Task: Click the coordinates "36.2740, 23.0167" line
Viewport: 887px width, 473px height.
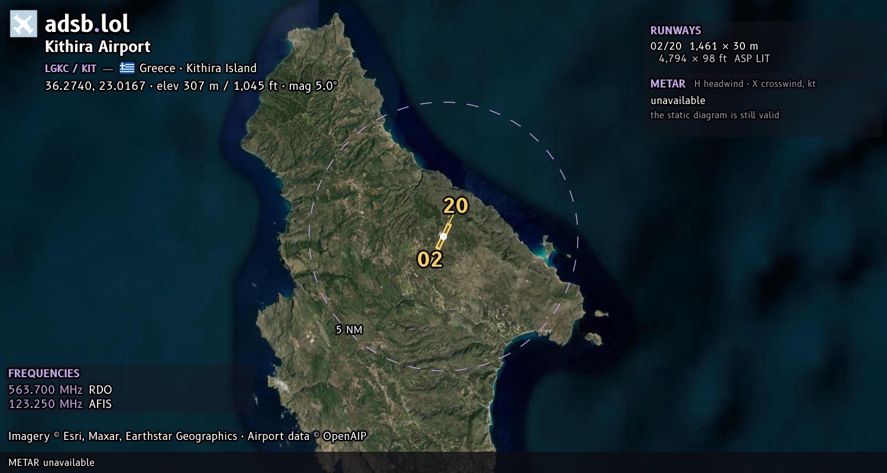Action: point(191,85)
